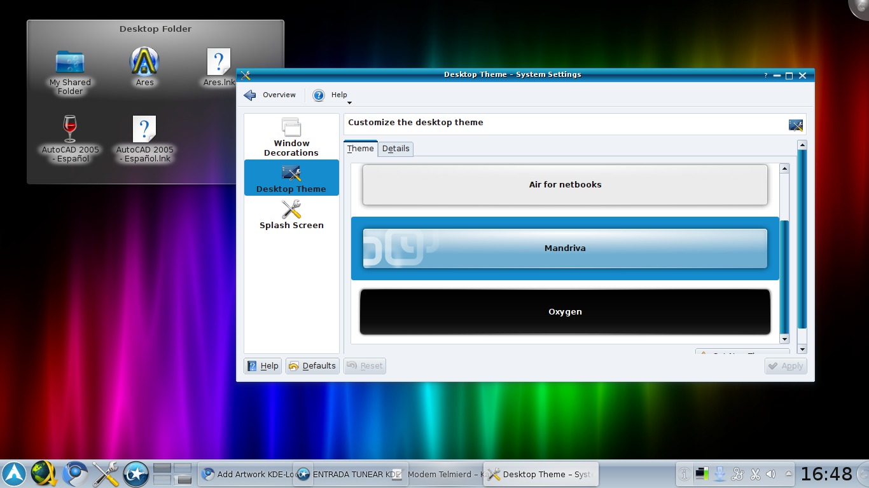Click outer panel scrollbar down arrow
869x488 pixels.
(x=802, y=349)
